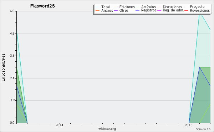This screenshot has width=214, height=132.
Task: Click the Anexos legend entry
Action: click(104, 10)
